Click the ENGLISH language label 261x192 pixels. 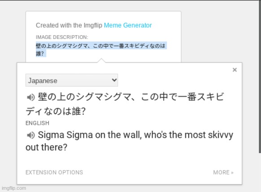(38, 123)
